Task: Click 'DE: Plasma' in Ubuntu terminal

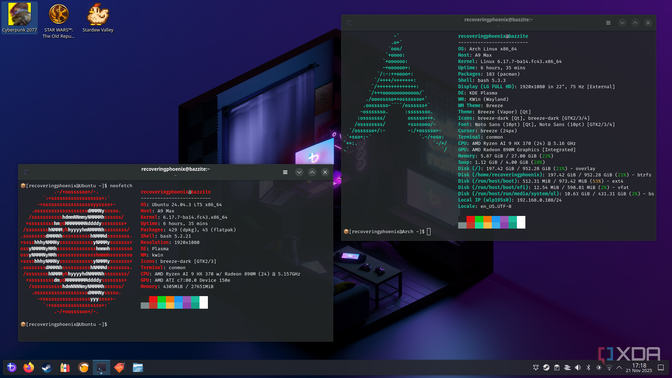Action: pos(155,249)
